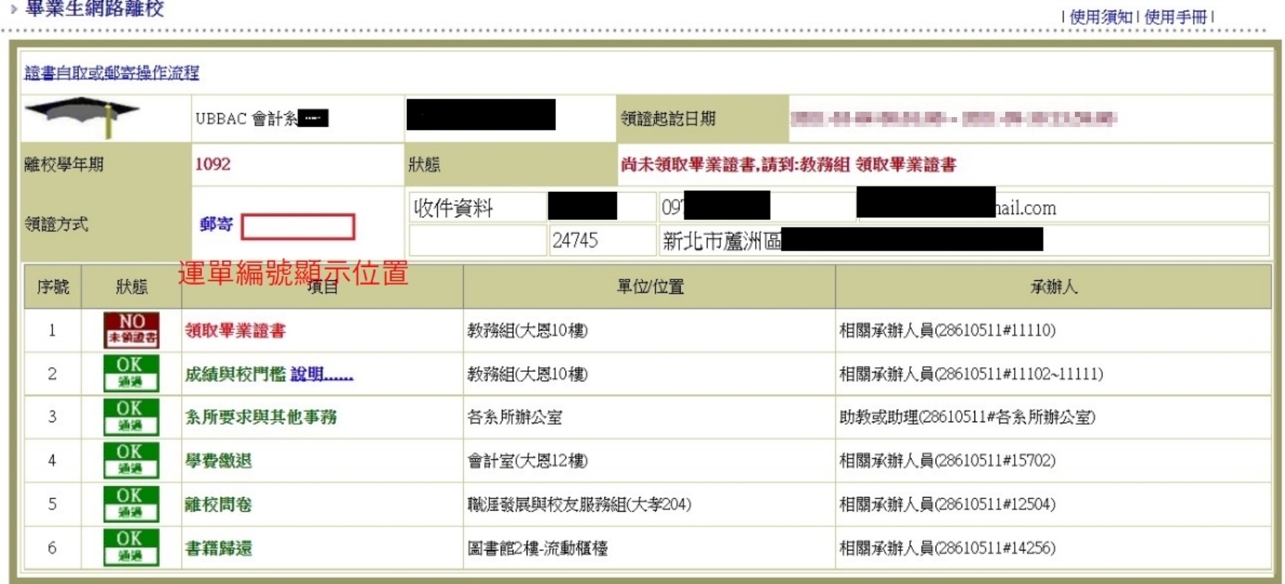Image resolution: width=1285 pixels, height=584 pixels.
Task: Click the graduation cap icon
Action: [x=82, y=116]
